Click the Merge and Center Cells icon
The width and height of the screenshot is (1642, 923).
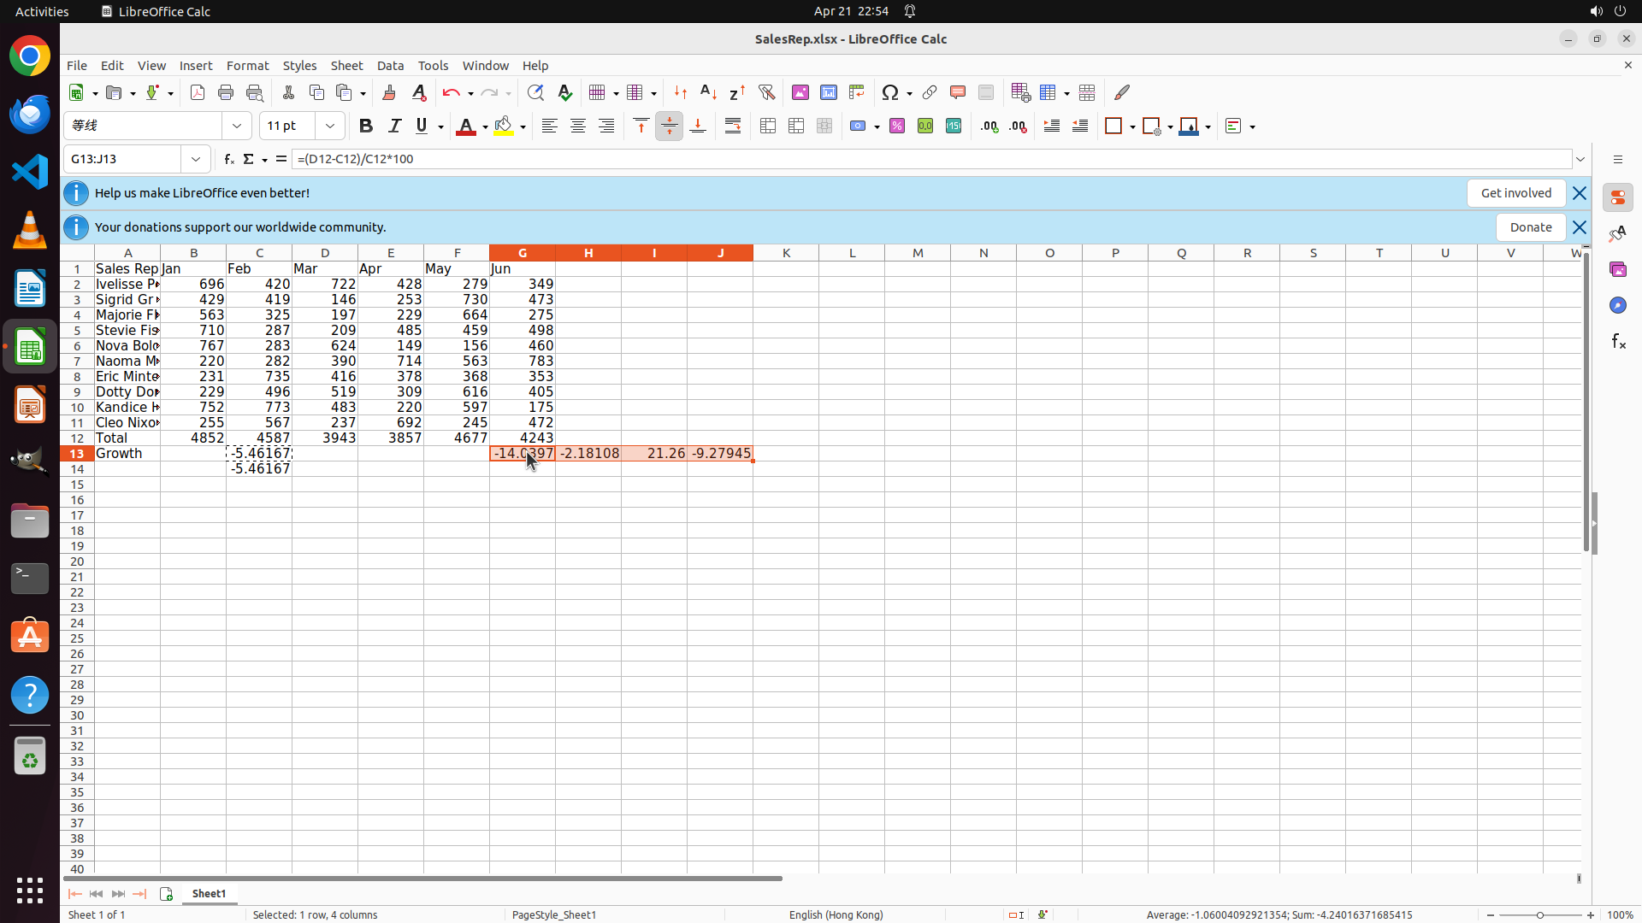click(x=768, y=126)
